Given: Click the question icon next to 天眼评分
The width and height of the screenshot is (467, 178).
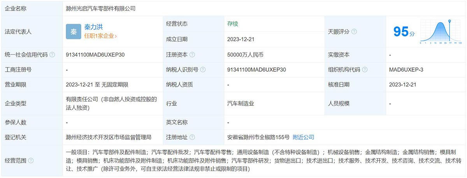Looking at the screenshot, I should coord(354,31).
